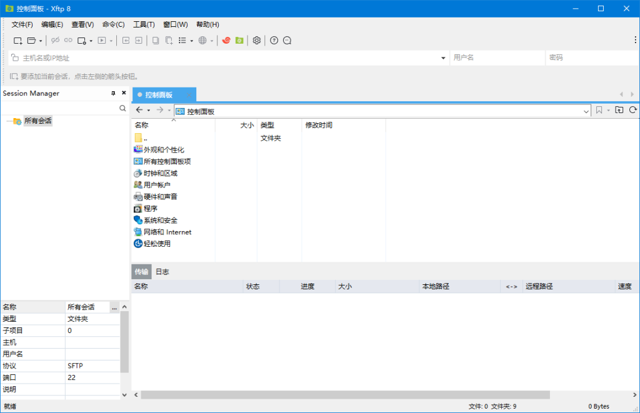Open the globe encoding dropdown arrow
Screen dimensions: 640x413
point(211,41)
